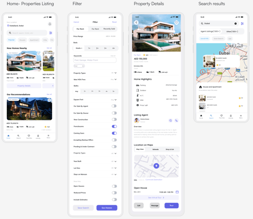This screenshot has height=219, width=253.
Task: Clear the Dubai search text
Action: [236, 24]
